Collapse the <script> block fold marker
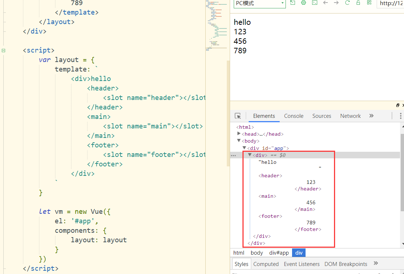This screenshot has height=274, width=404. (3, 50)
